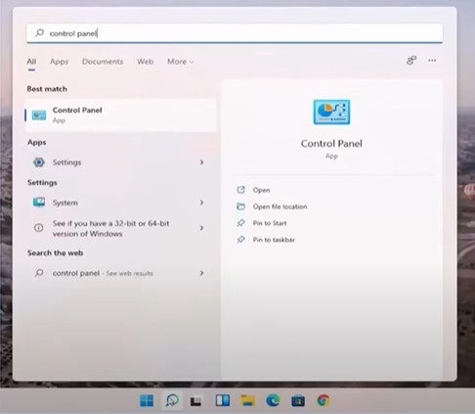Viewport: 475px width, 414px height.
Task: Click the web search magnifier icon
Action: (x=39, y=273)
